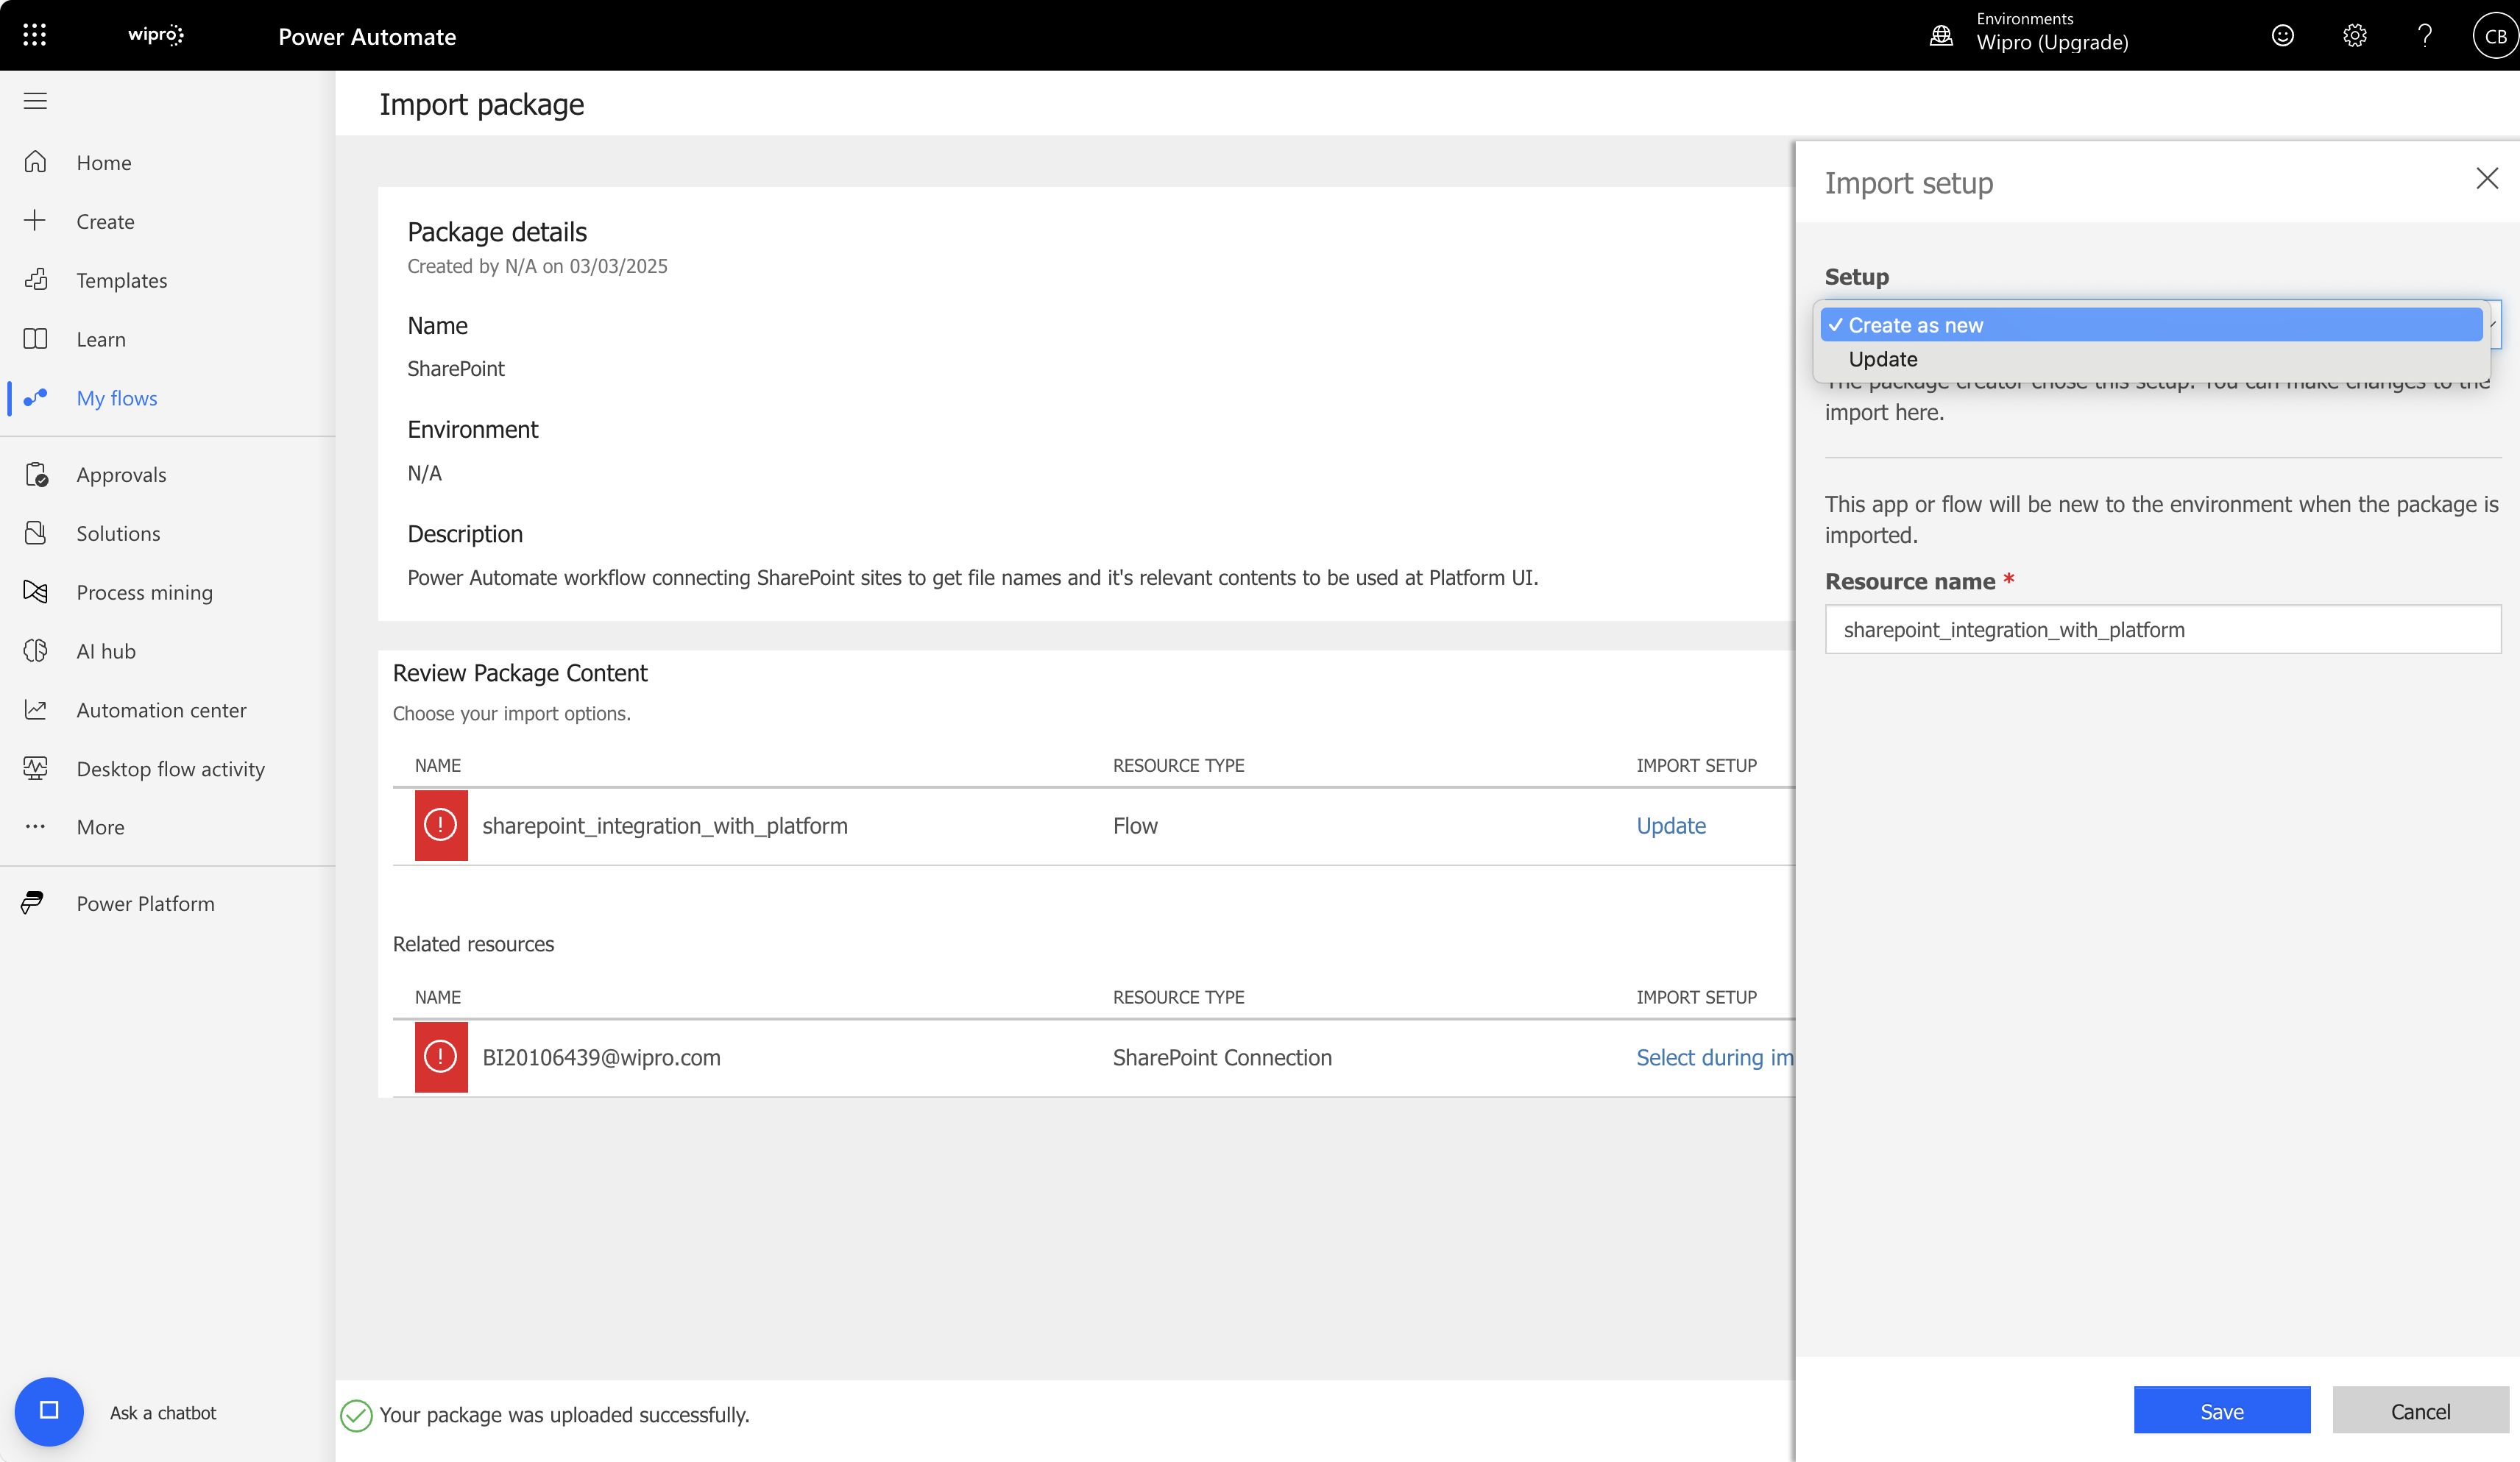Click the Environments globe icon
This screenshot has width=2520, height=1462.
coord(1941,35)
